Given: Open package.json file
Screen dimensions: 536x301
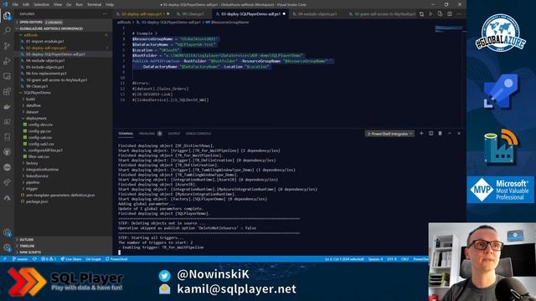Looking at the screenshot, I should pyautogui.click(x=64, y=202).
